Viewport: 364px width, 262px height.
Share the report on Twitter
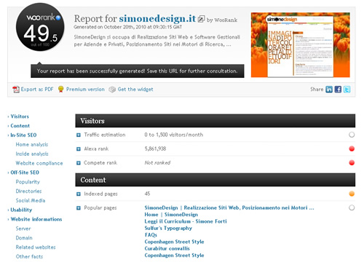347,90
